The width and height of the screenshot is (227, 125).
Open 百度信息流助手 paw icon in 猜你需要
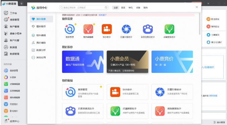(148, 29)
